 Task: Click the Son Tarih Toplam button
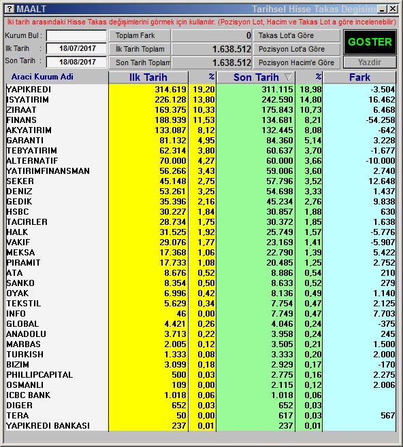(x=140, y=62)
